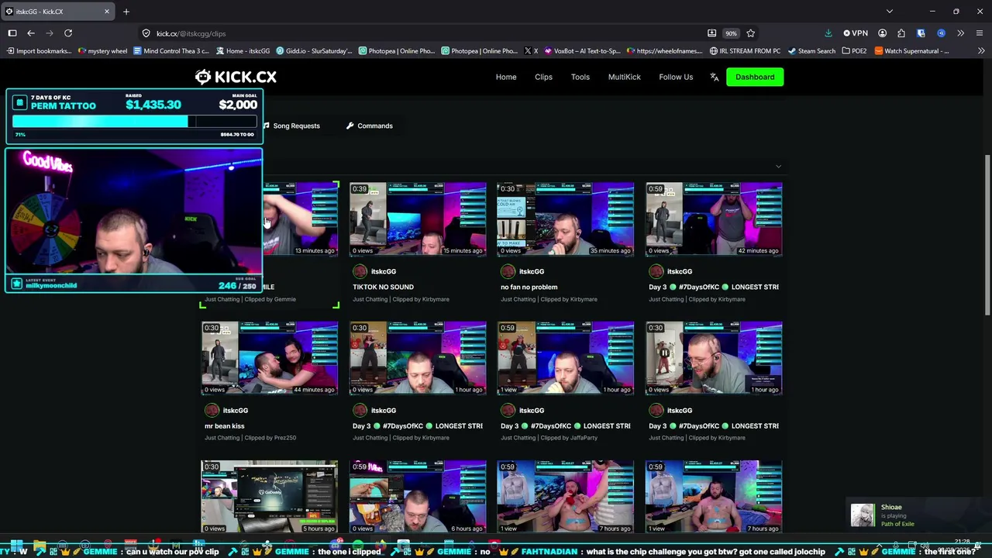Open new browser tab with plus
This screenshot has width=992, height=558.
pos(126,12)
